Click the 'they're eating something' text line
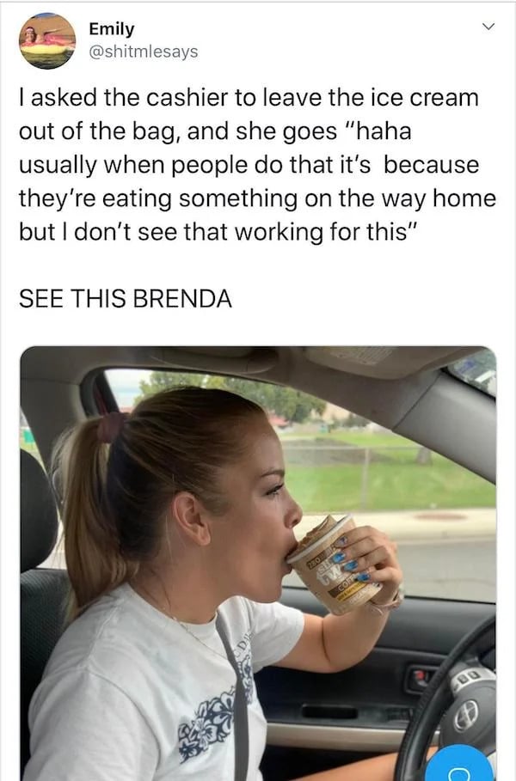 tap(258, 198)
